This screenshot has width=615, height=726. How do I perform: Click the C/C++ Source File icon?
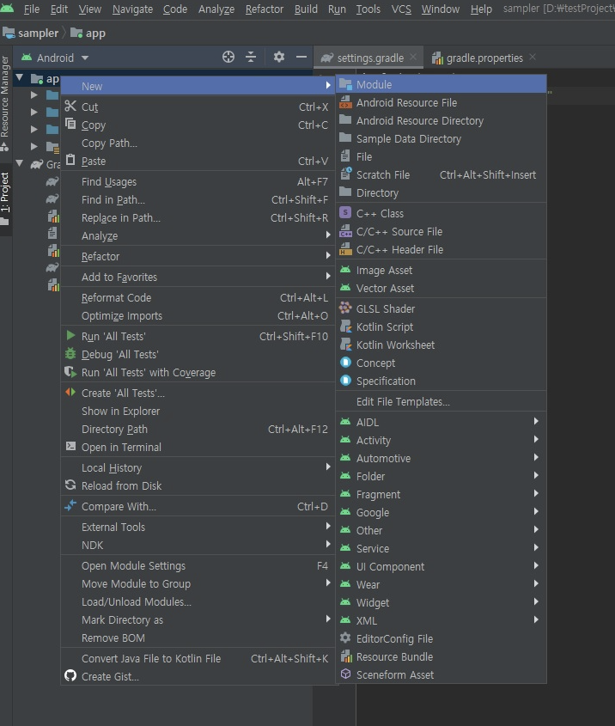[x=345, y=230]
